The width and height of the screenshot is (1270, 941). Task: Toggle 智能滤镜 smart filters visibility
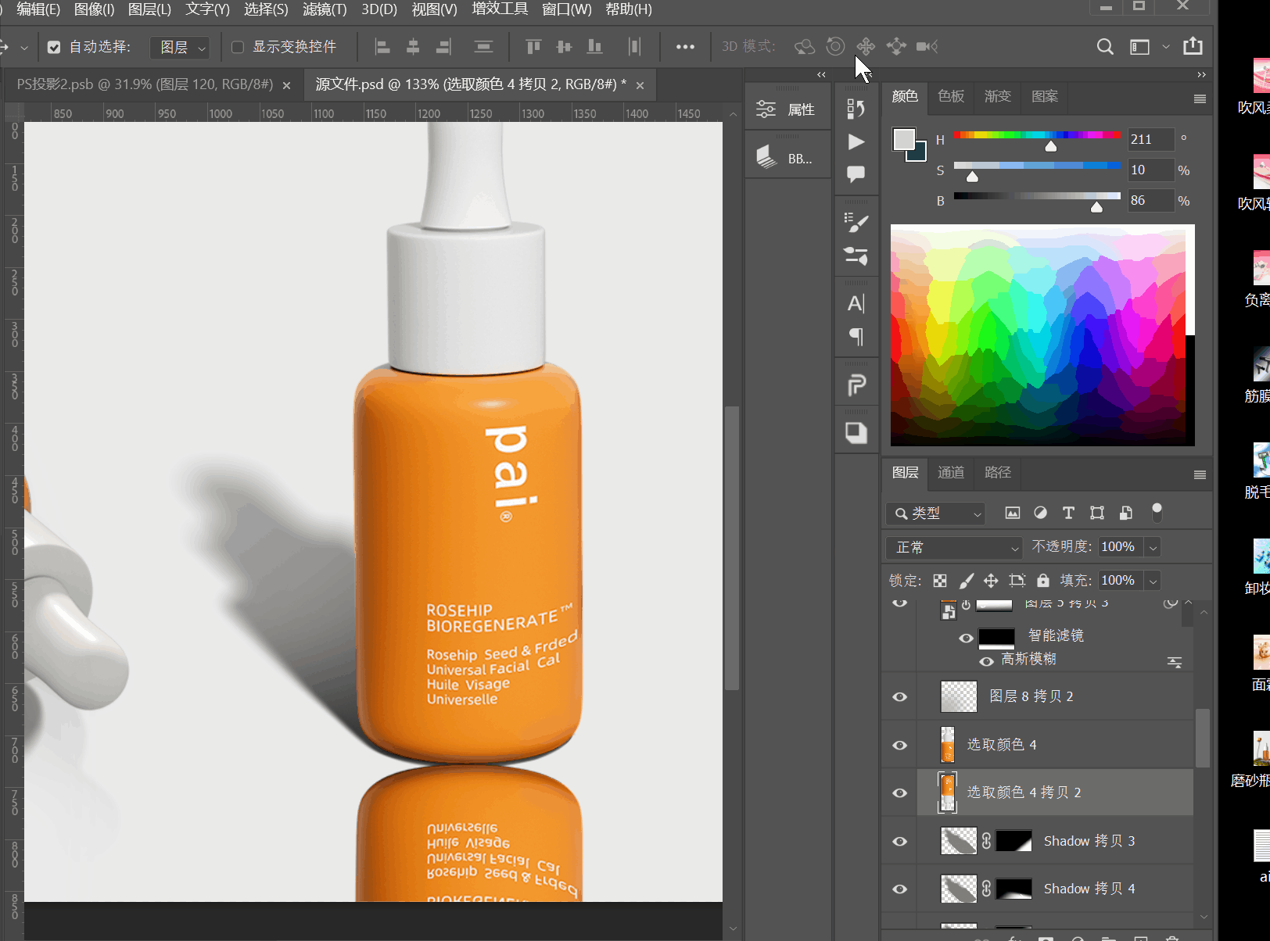click(x=967, y=638)
